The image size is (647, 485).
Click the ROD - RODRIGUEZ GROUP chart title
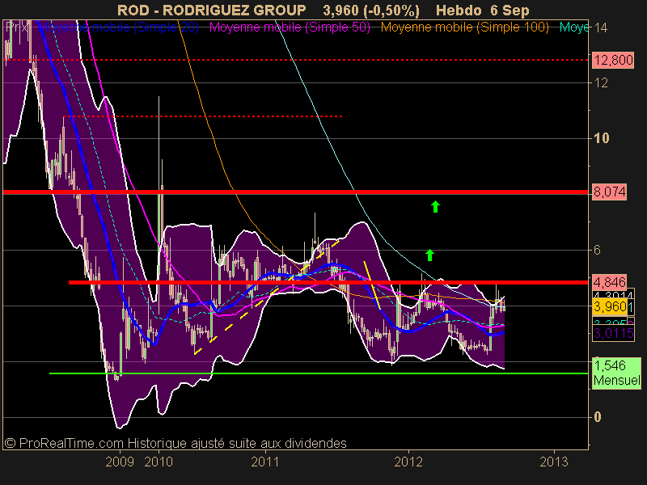(x=212, y=10)
